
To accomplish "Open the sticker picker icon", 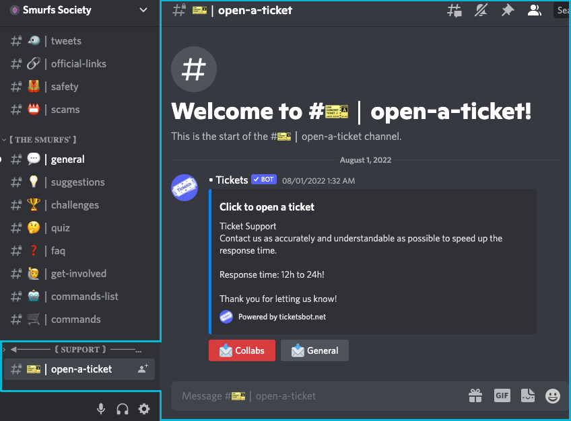I will (527, 395).
